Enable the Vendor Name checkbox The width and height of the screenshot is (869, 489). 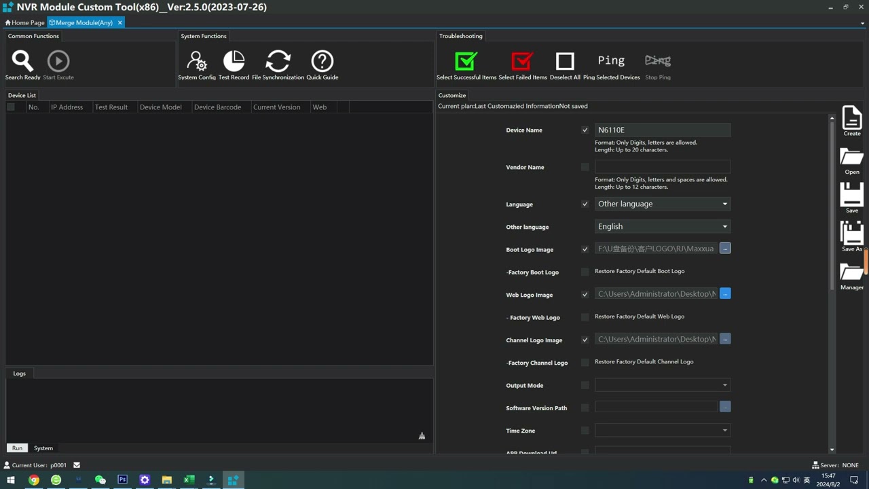point(585,167)
